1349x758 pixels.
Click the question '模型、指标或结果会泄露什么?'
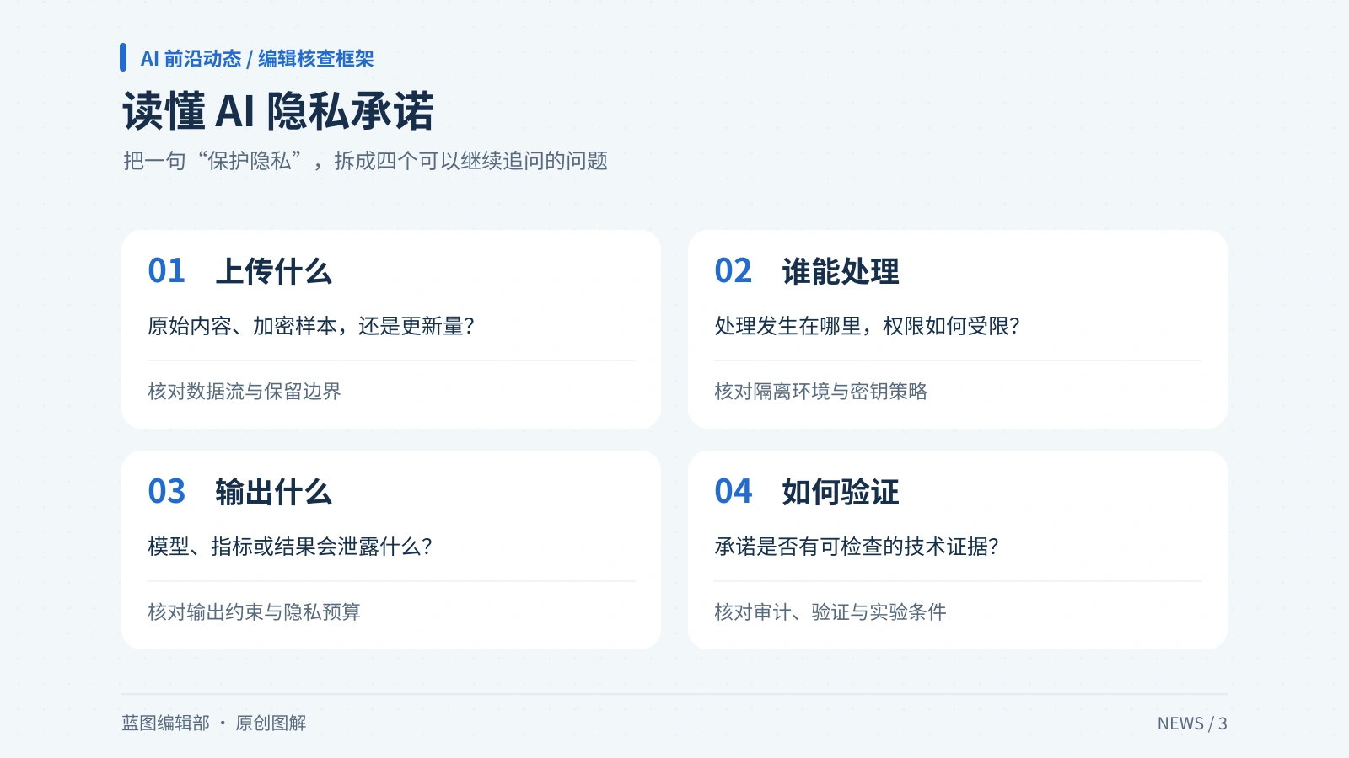(x=290, y=547)
